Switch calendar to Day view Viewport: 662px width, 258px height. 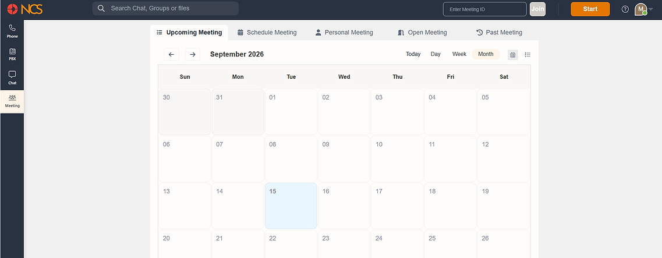436,54
